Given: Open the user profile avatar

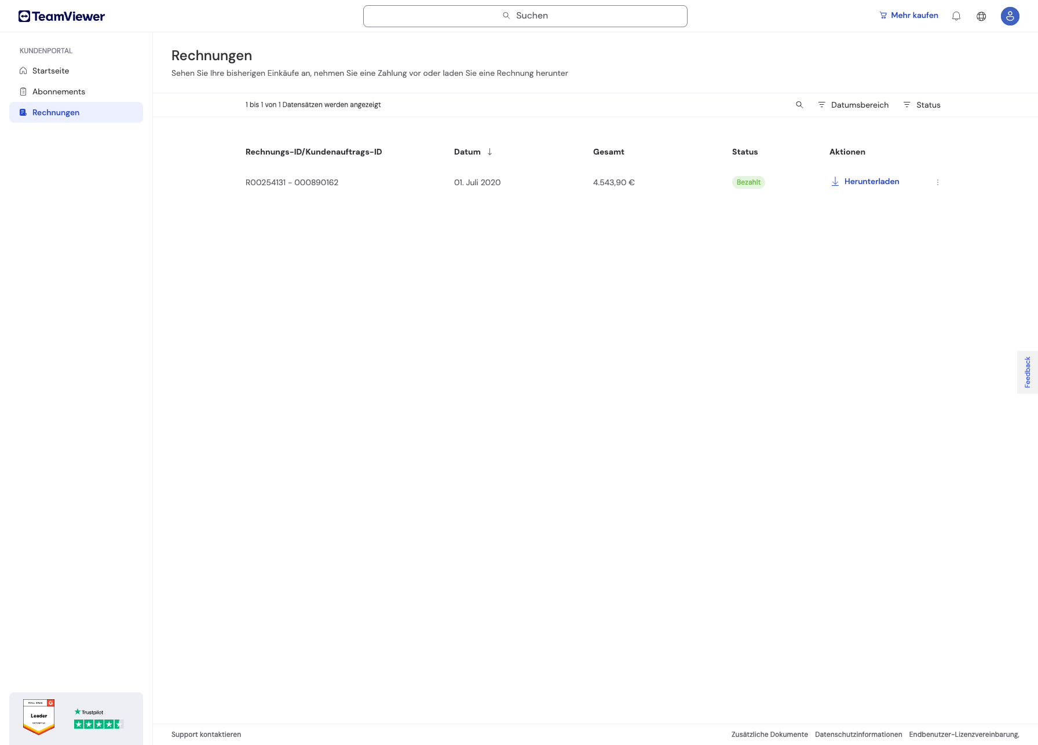Looking at the screenshot, I should 1010,16.
